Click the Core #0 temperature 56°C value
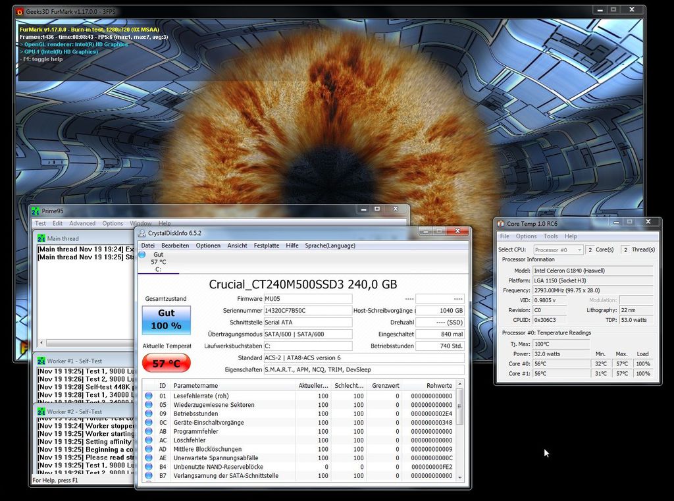 [561, 364]
